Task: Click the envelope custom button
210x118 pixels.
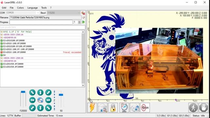Action: tap(135, 108)
